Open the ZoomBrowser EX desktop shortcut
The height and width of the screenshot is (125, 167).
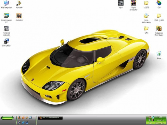[6, 18]
